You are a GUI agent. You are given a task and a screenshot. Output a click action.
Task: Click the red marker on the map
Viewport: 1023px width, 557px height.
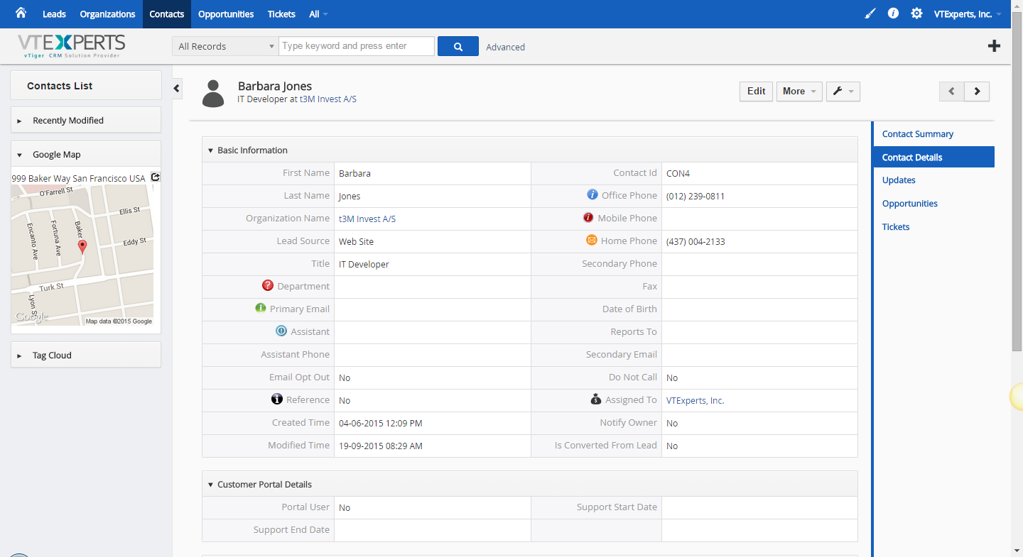[82, 247]
